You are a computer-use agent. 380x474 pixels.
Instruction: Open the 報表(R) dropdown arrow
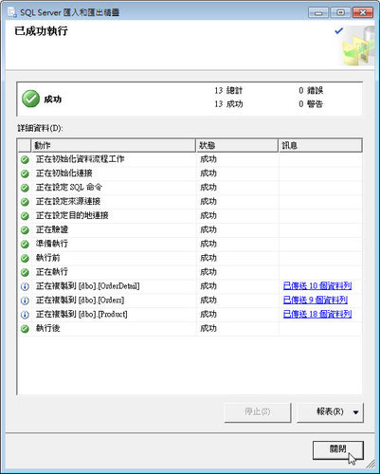[x=356, y=412]
